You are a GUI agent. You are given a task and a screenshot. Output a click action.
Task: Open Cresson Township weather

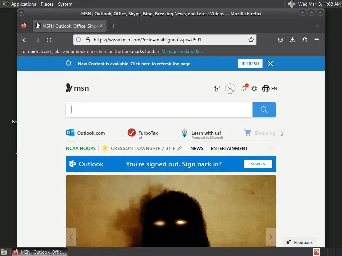(139, 148)
